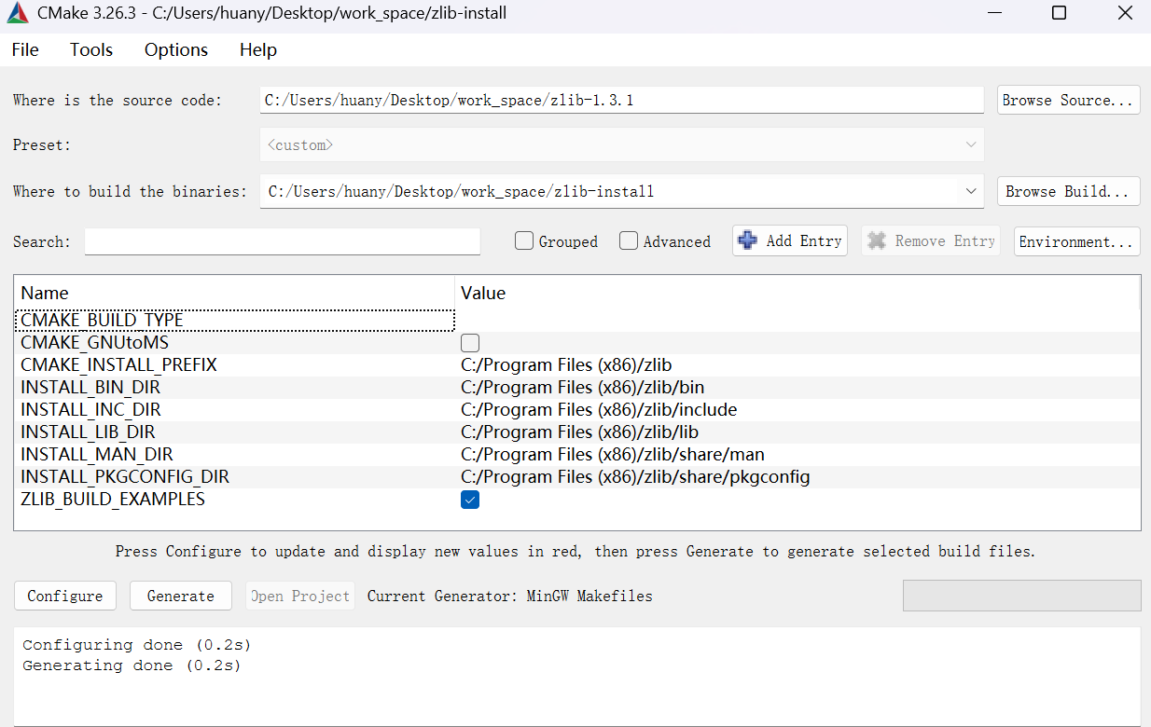
Task: Click the 'Generating done (0.2s)' output line
Action: point(132,665)
